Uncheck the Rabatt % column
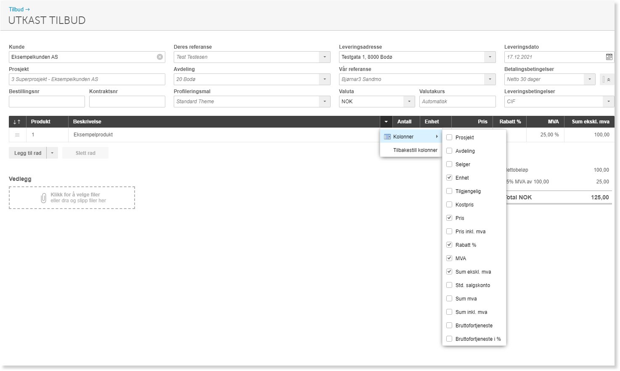This screenshot has width=620, height=371. pyautogui.click(x=449, y=245)
